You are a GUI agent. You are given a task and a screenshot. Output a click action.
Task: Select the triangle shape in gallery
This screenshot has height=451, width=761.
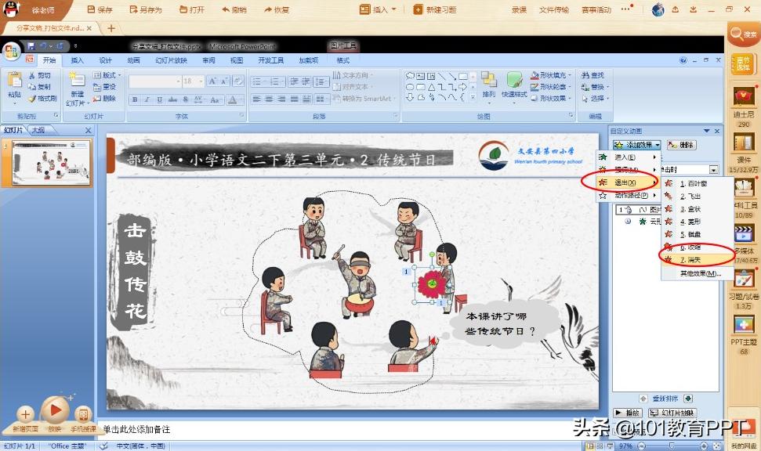pos(432,87)
